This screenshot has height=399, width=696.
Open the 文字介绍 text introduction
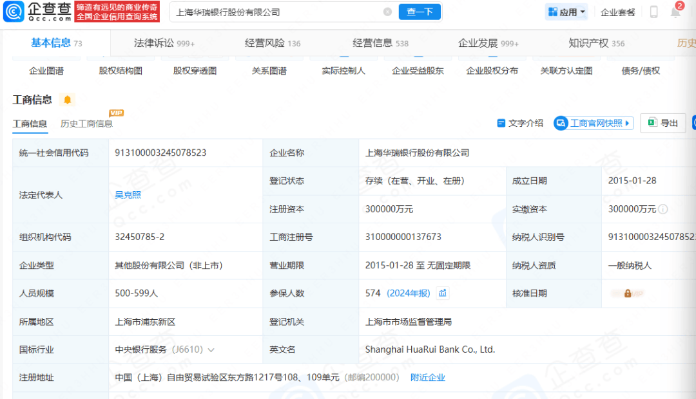[520, 123]
